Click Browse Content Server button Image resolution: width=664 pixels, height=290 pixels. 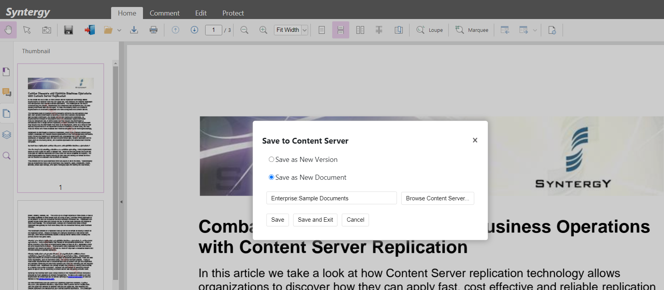pos(437,198)
